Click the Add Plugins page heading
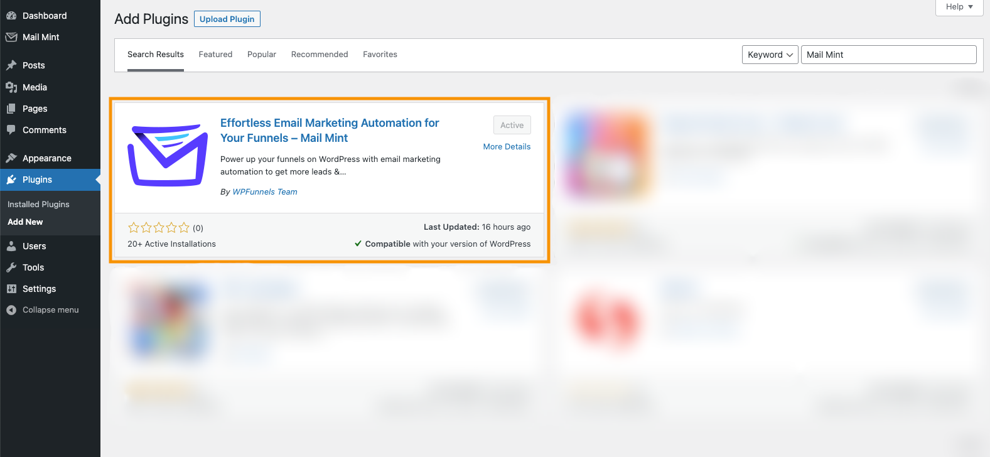The height and width of the screenshot is (457, 990). 151,19
